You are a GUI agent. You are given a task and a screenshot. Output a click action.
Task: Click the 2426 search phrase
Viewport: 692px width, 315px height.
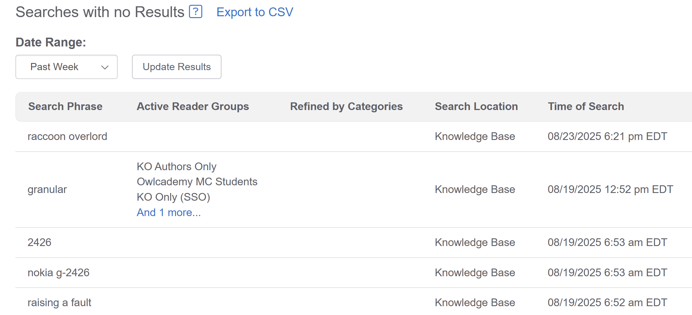39,242
